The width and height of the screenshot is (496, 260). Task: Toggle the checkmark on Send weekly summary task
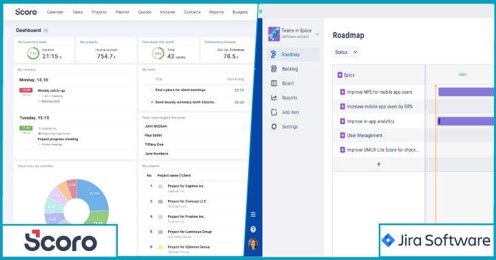click(x=152, y=102)
